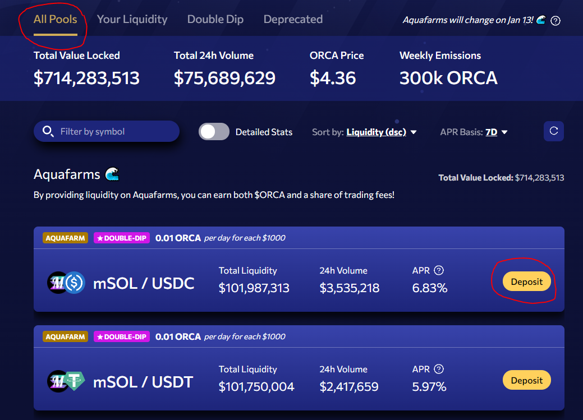The width and height of the screenshot is (583, 420).
Task: Toggle the Detailed Stats switch
Action: [x=214, y=132]
